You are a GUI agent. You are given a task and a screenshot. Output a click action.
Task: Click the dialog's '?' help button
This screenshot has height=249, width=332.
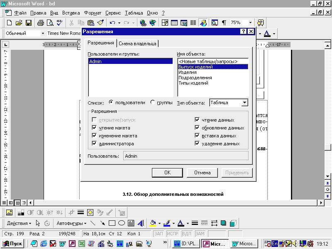[244, 32]
